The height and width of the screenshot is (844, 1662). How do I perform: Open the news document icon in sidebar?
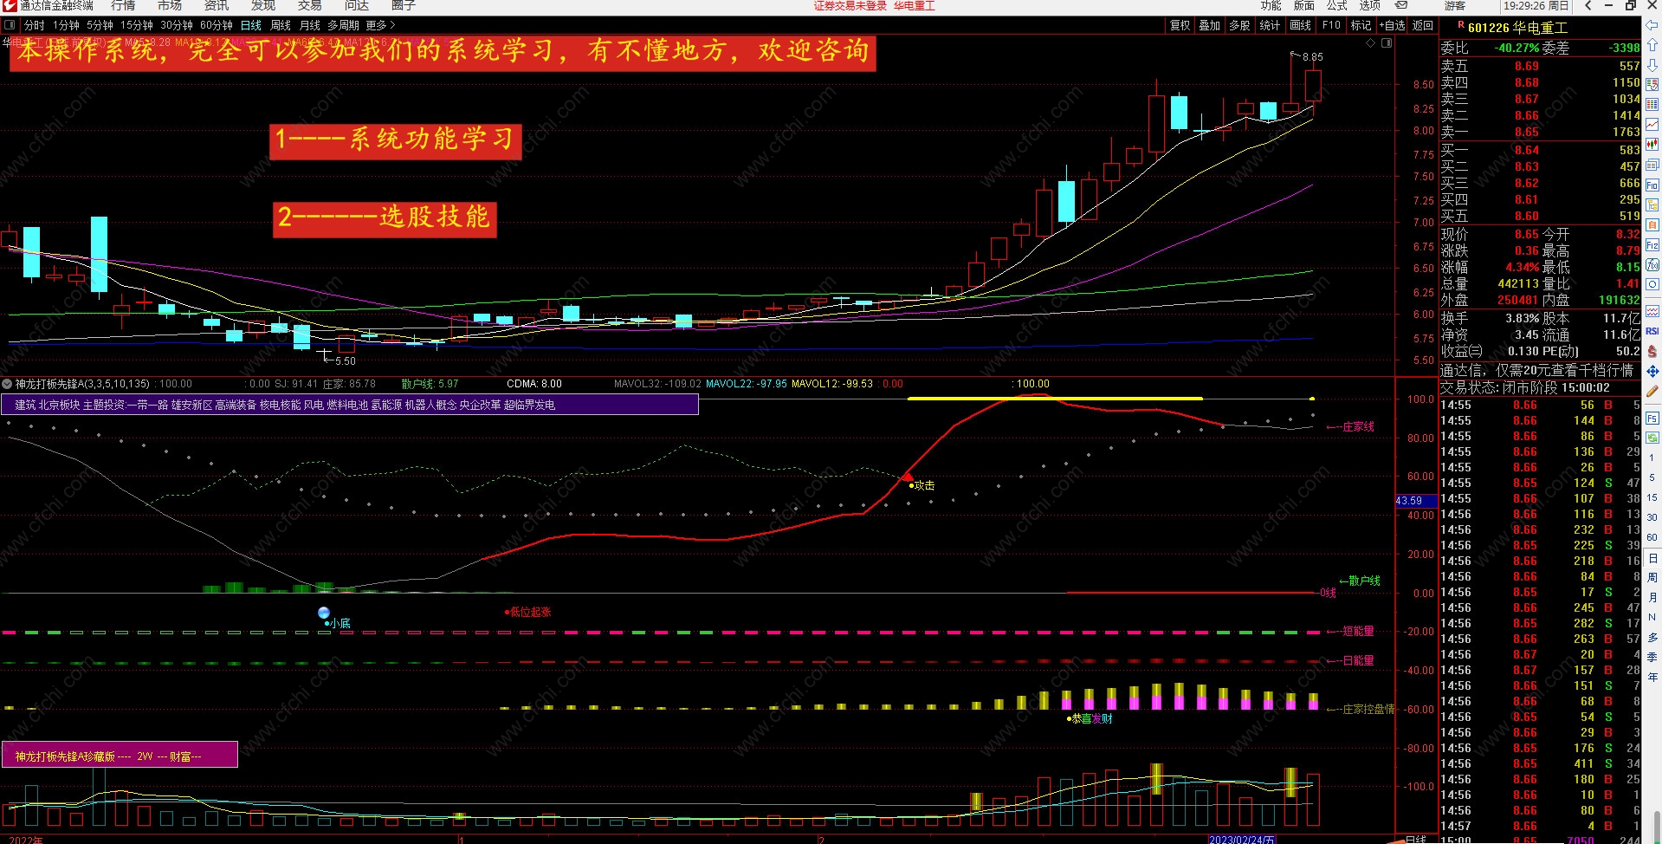tap(1652, 165)
